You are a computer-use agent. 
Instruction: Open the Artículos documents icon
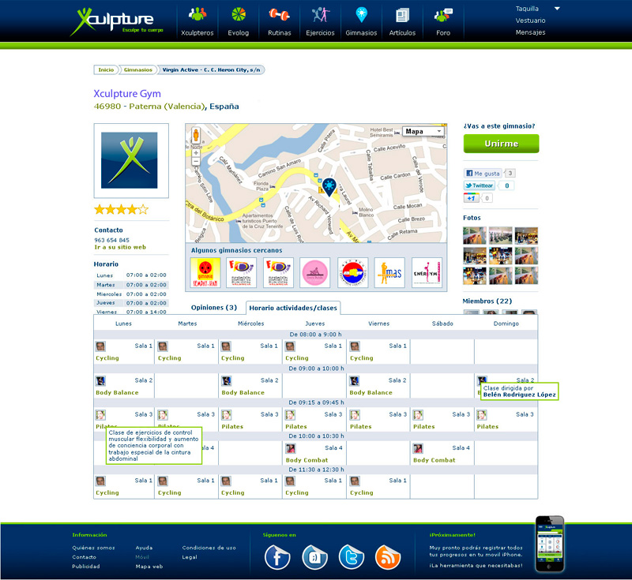point(402,15)
